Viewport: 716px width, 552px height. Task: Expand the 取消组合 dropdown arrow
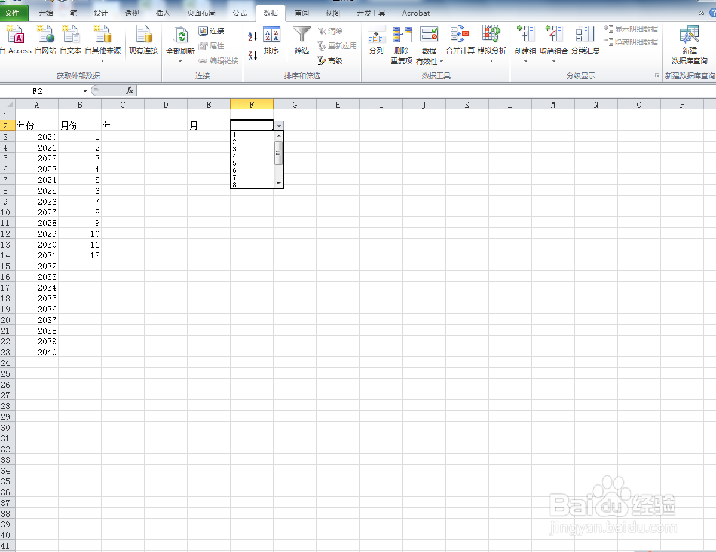tap(553, 61)
